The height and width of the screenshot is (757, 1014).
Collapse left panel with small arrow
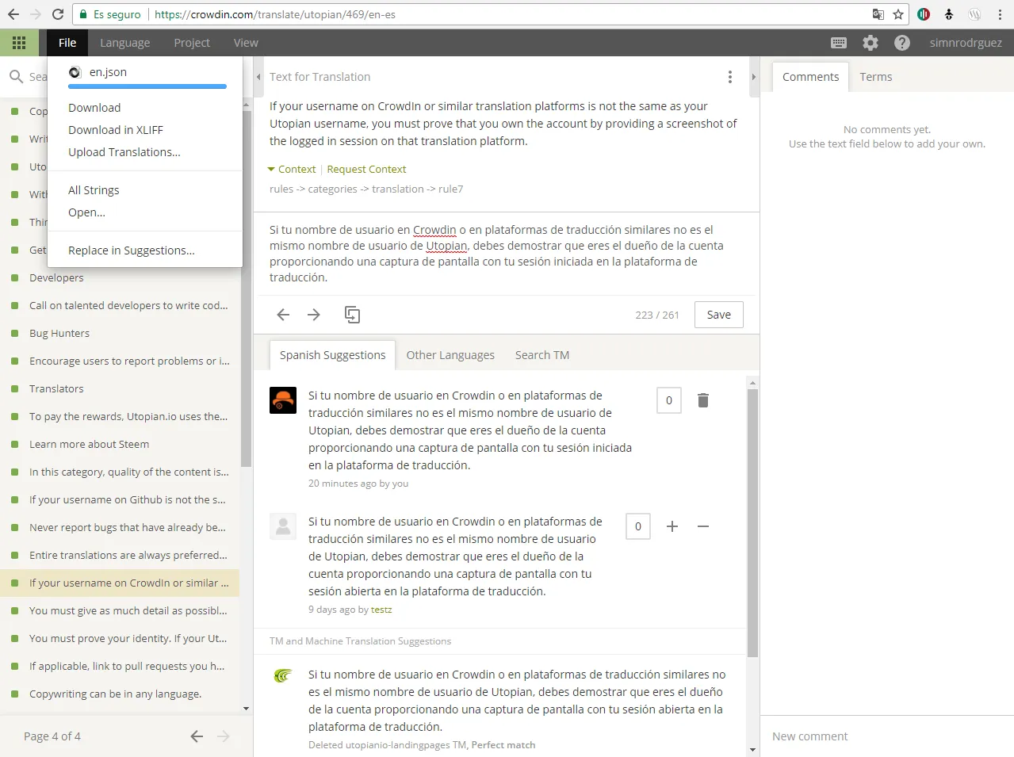tap(258, 77)
